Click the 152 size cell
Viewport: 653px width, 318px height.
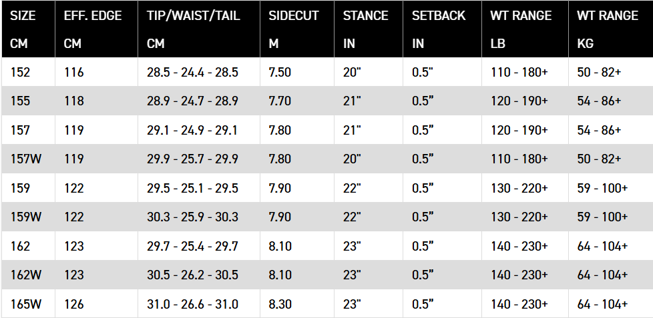pos(20,73)
